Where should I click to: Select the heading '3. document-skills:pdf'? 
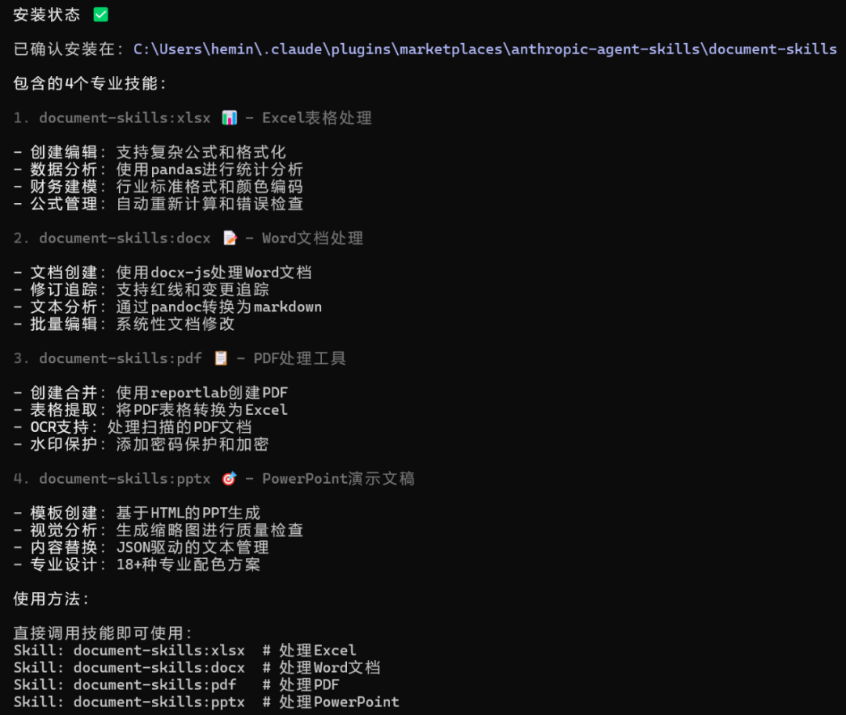[107, 358]
